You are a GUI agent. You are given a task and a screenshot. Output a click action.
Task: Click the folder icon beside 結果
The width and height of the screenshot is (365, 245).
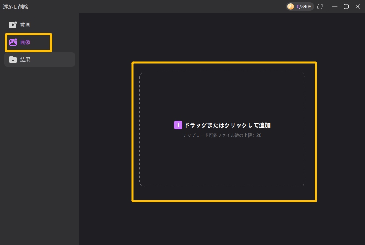coord(13,59)
